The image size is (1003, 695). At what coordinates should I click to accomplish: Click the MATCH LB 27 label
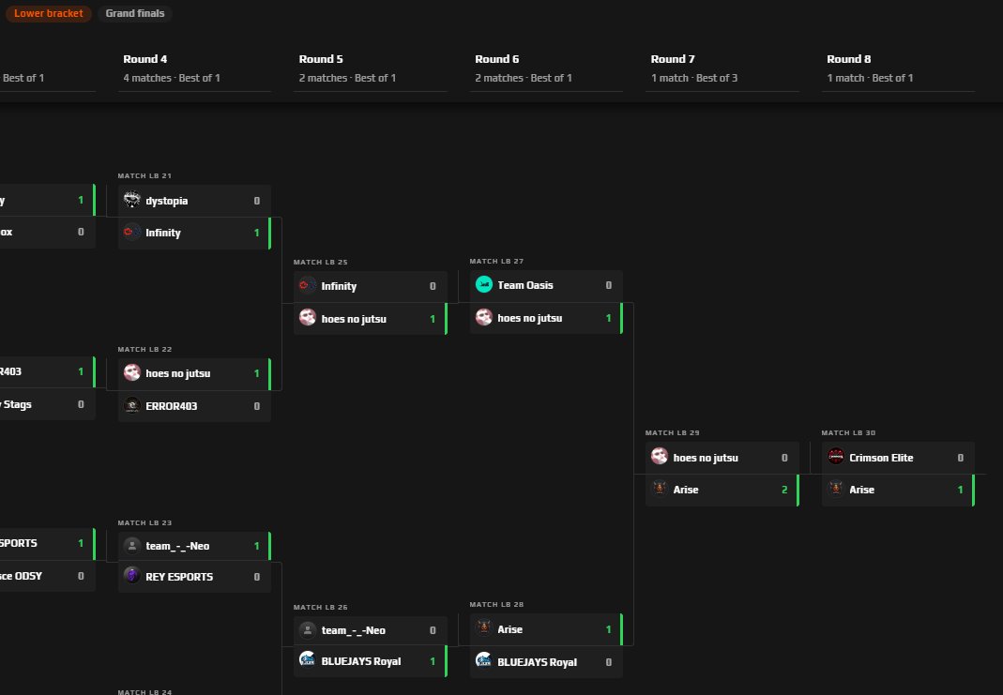point(496,261)
